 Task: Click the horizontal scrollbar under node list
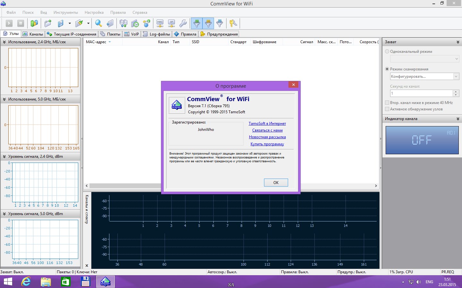(231, 186)
